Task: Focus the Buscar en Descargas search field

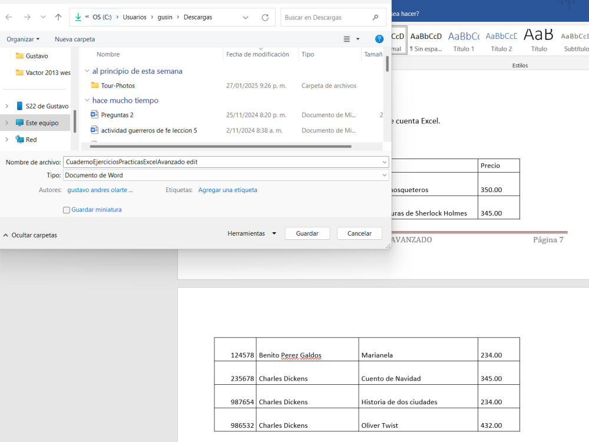Action: tap(333, 17)
